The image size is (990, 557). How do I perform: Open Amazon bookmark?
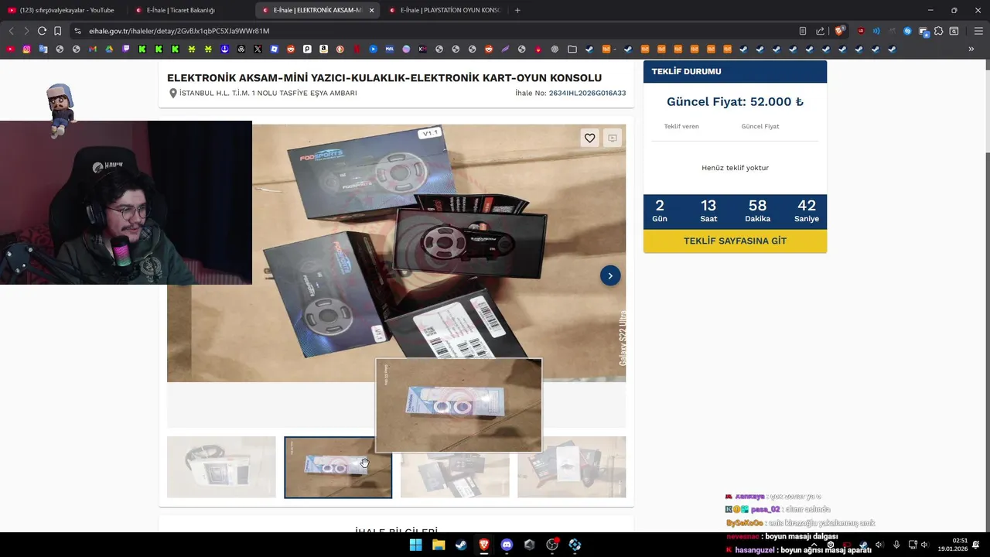pos(323,49)
